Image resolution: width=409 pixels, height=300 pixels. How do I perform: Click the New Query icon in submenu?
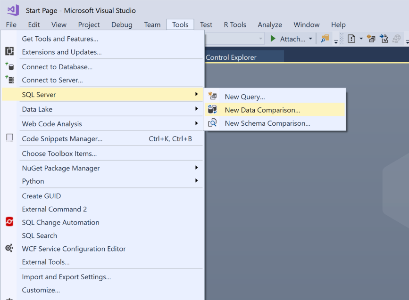[213, 97]
